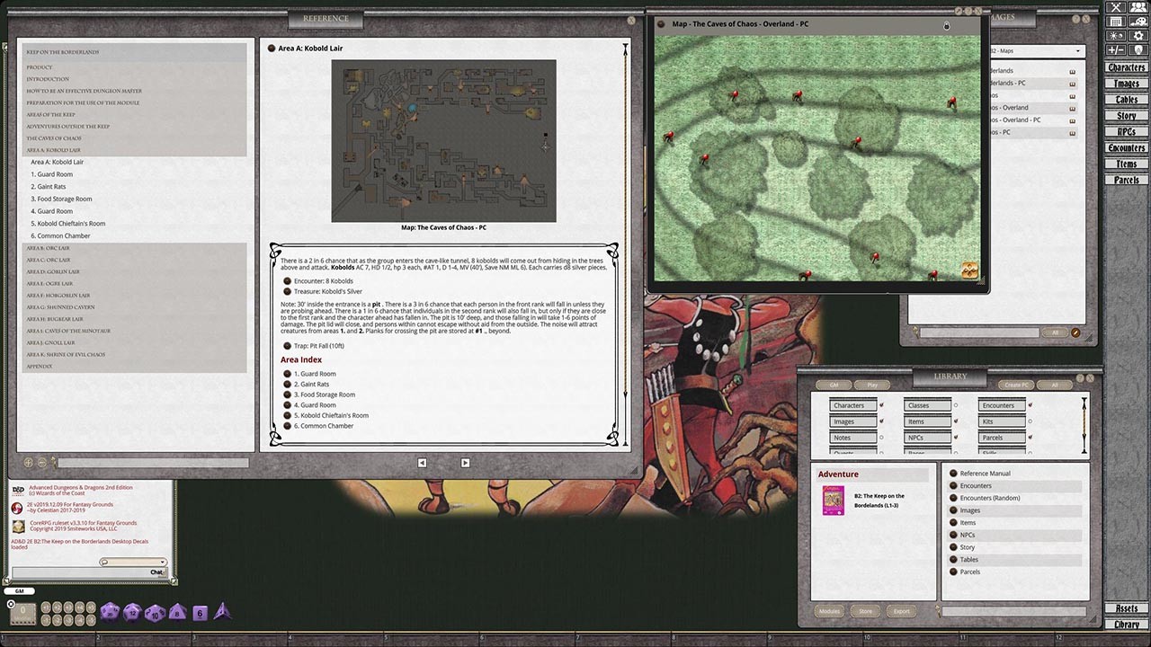
Task: Open the Party Sheet people icon
Action: 1138,8
